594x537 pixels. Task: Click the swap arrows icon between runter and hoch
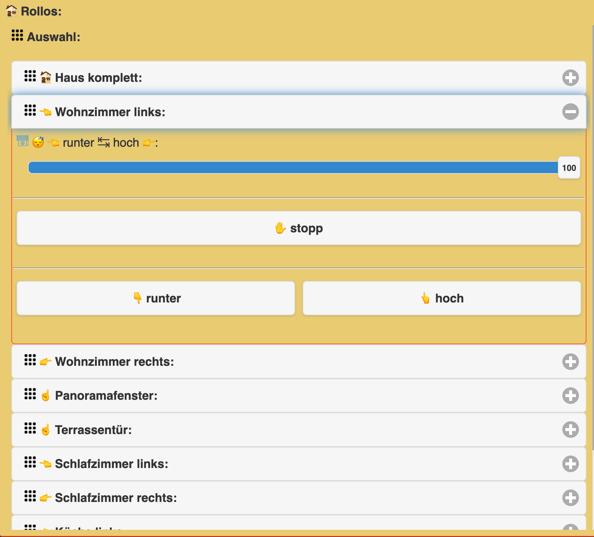tap(104, 143)
